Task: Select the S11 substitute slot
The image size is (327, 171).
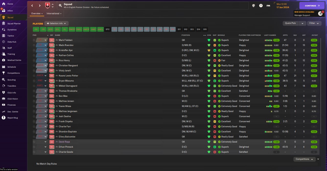Action: pos(179,29)
